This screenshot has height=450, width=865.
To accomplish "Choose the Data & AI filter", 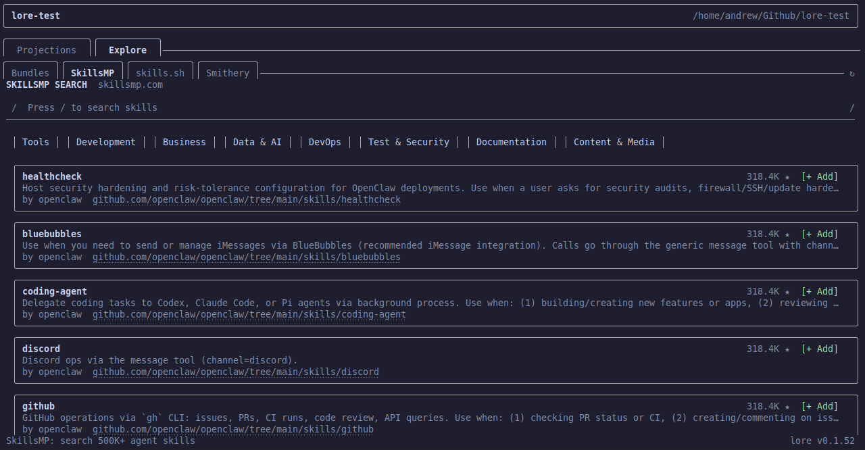I will [257, 142].
